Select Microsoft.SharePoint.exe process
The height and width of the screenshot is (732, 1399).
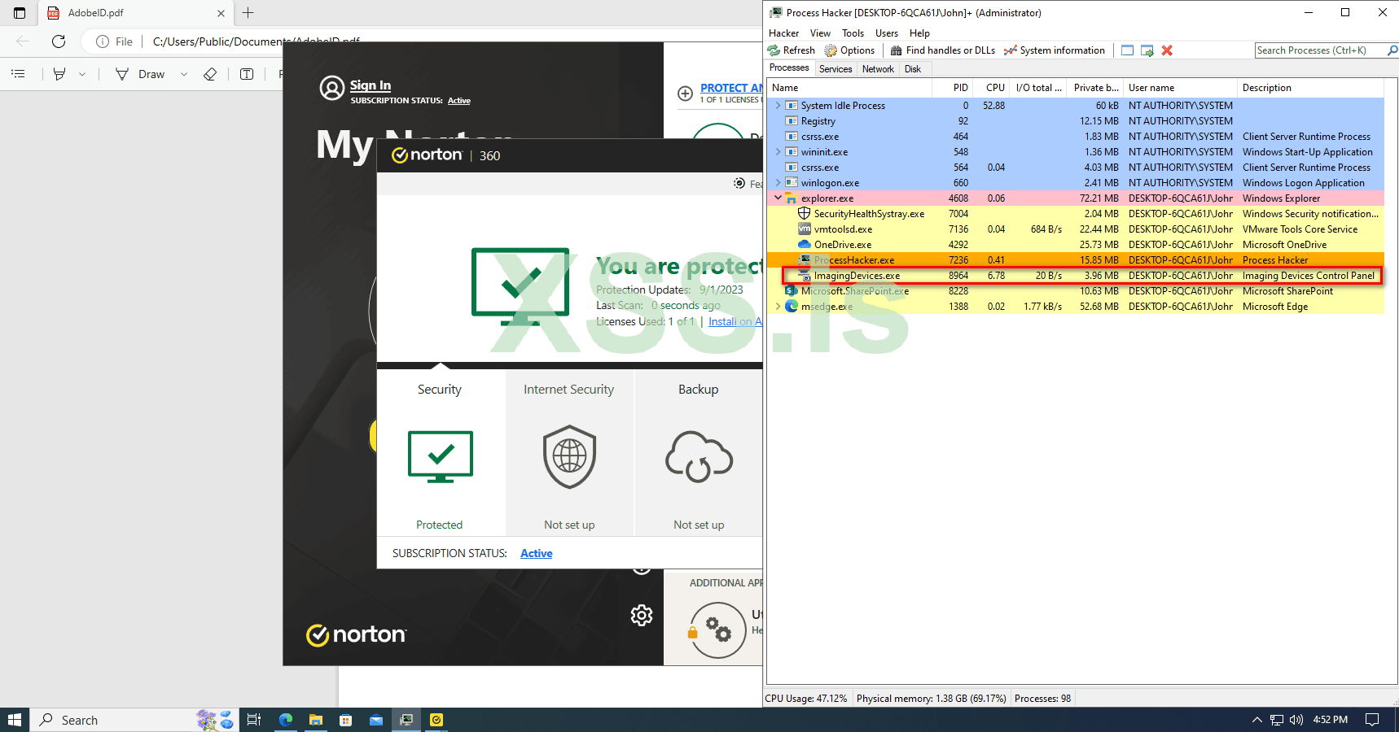click(1075, 291)
